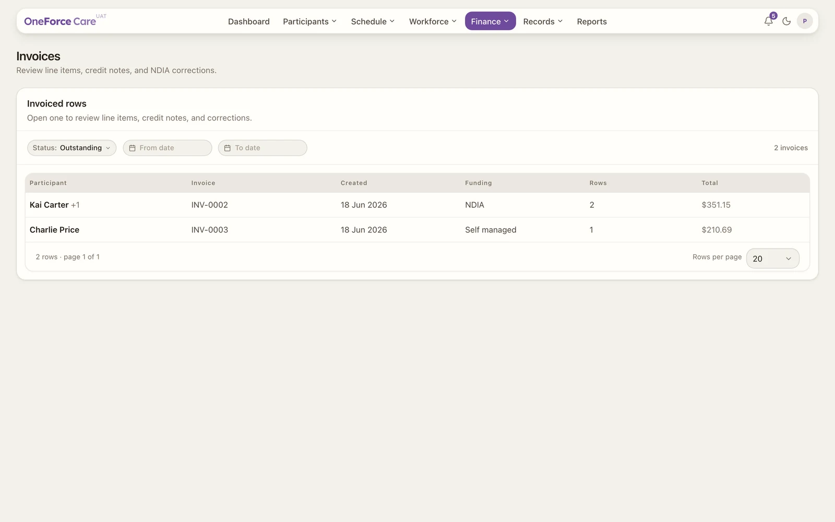This screenshot has height=522, width=835.
Task: Click the NDIA funding cell
Action: 475,205
